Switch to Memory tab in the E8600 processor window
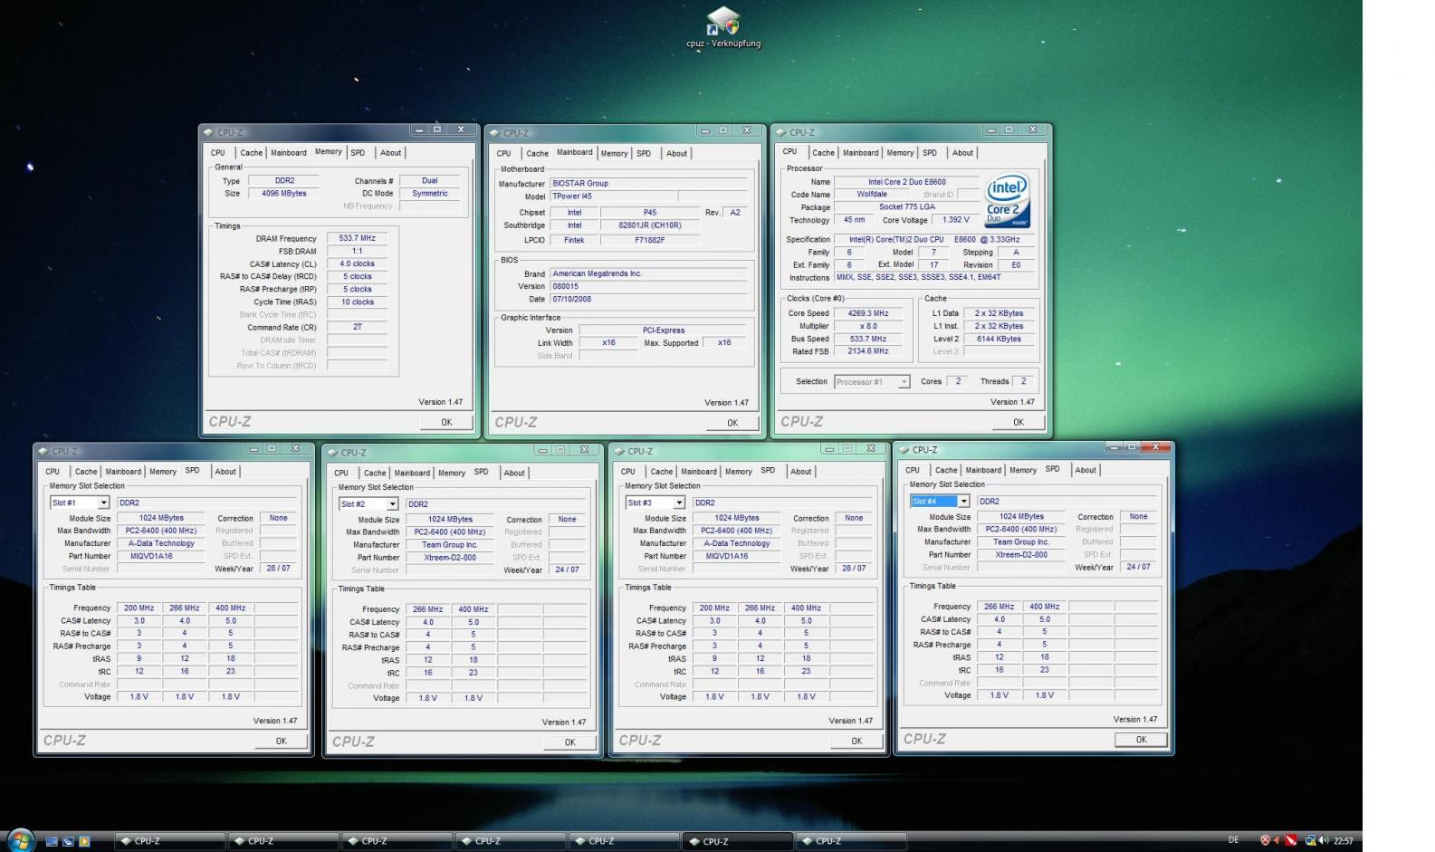Image resolution: width=1435 pixels, height=852 pixels. (900, 153)
